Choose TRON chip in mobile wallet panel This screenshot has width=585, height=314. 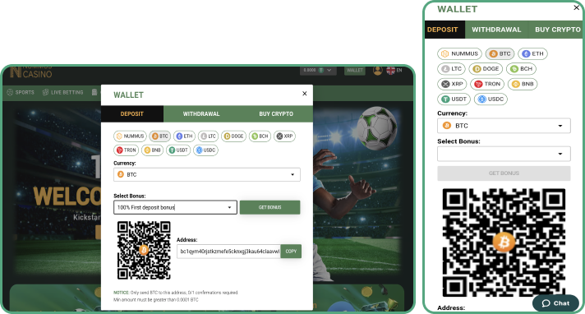(487, 84)
